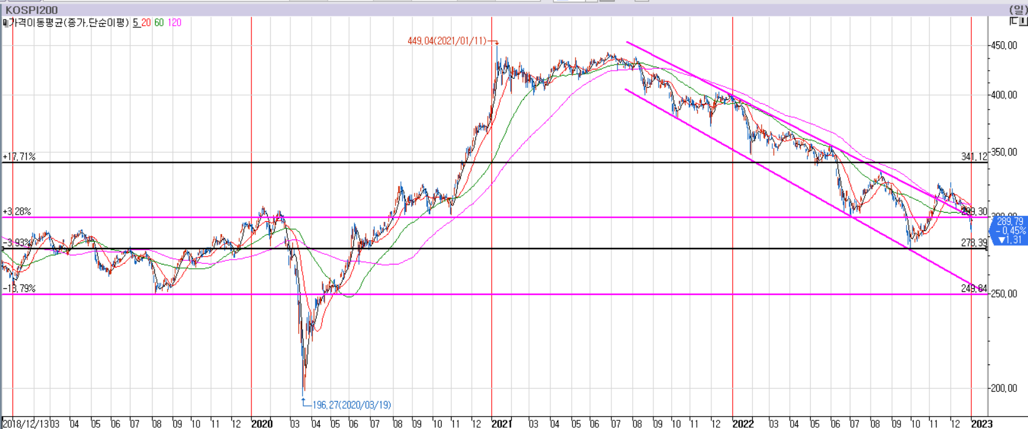This screenshot has width=1028, height=429.
Task: Select the +3,28% horizontal line label
Action: tap(17, 211)
